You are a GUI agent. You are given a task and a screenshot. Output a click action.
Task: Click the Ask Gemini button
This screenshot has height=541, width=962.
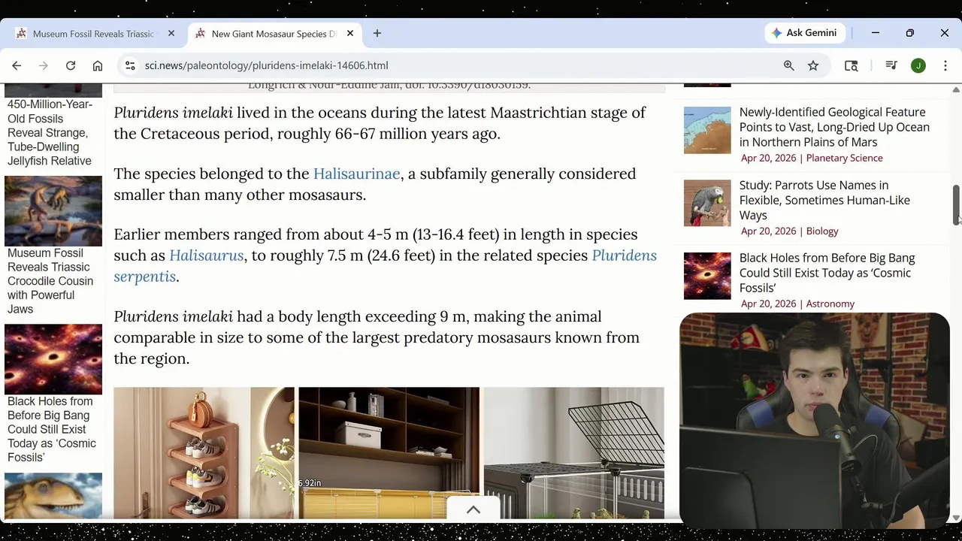(804, 33)
